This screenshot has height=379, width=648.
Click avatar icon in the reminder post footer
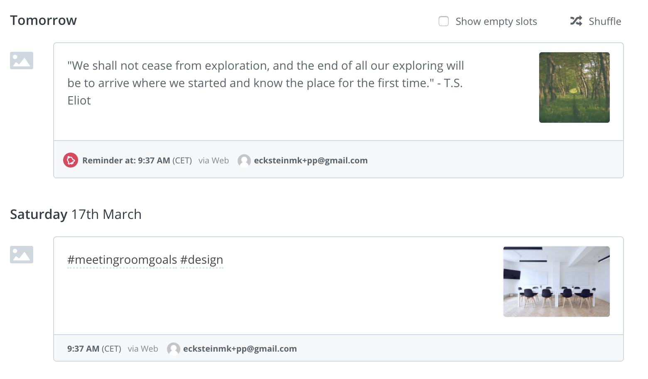pyautogui.click(x=244, y=160)
